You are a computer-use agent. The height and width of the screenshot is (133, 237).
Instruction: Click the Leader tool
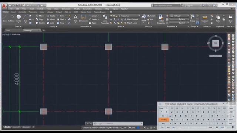93,20
